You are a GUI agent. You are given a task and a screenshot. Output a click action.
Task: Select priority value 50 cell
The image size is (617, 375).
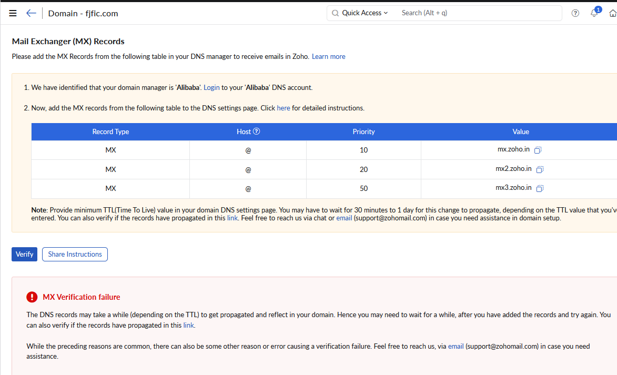tap(363, 188)
